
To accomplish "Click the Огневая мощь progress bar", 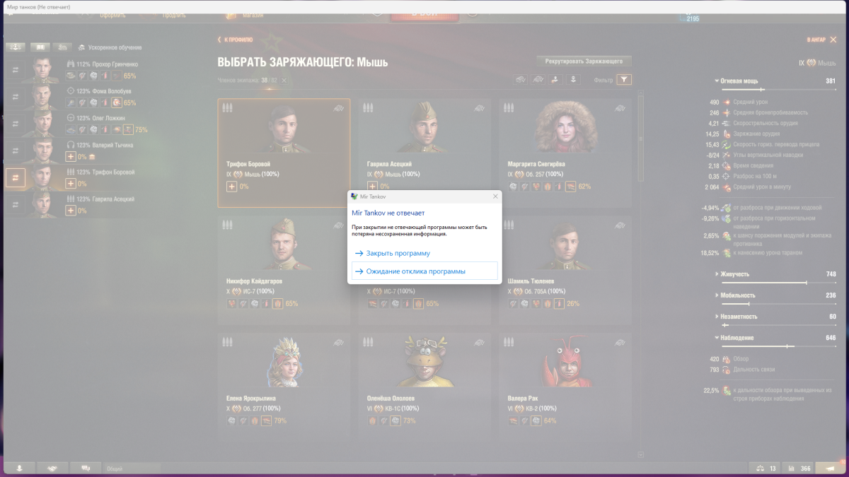I will (778, 90).
